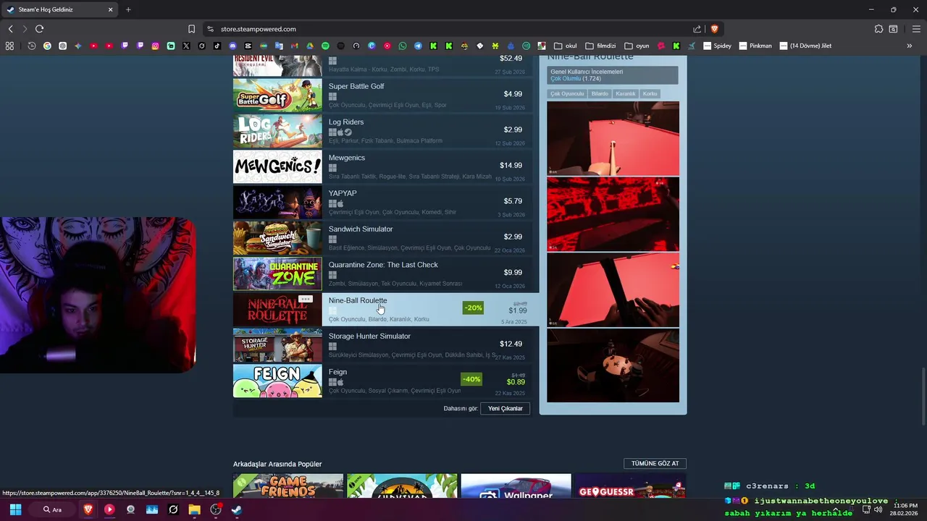Open the Telegram bookmark icon

[418, 46]
